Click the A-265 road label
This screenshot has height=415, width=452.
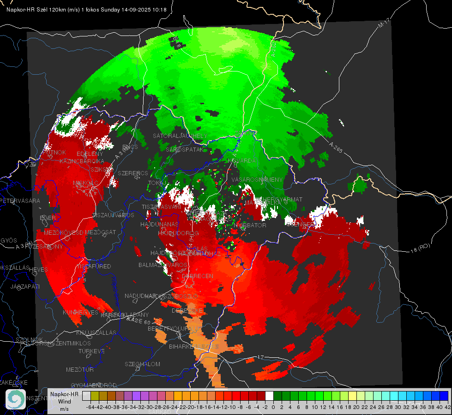(x=336, y=148)
